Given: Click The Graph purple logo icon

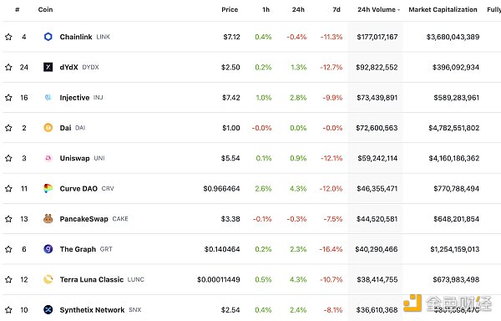Looking at the screenshot, I should (x=48, y=249).
